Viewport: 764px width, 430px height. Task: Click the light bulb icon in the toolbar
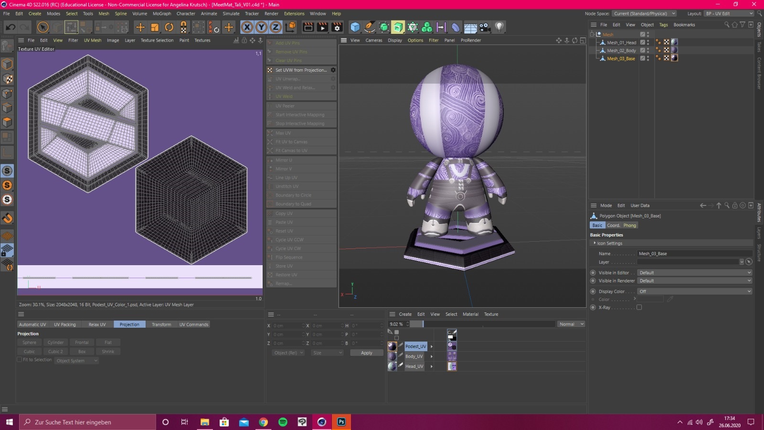point(499,27)
